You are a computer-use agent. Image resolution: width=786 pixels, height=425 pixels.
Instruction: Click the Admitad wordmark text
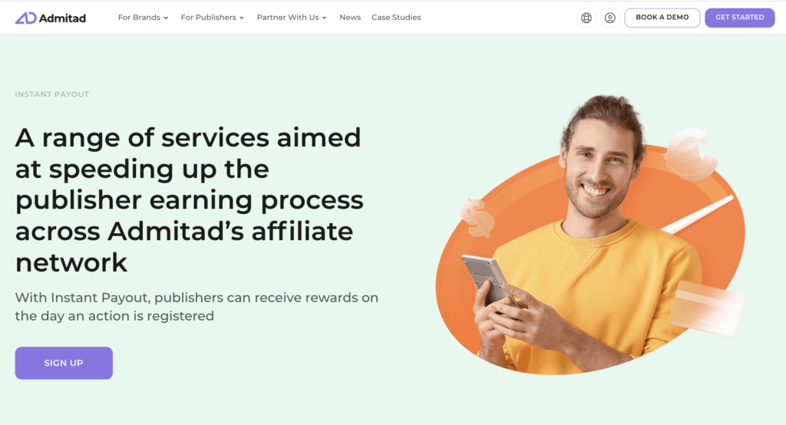[x=63, y=18]
